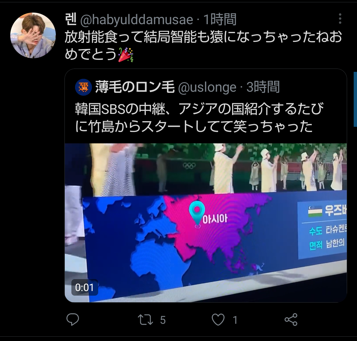This screenshot has width=357, height=341.
Task: Play the quoted video thumbnail
Action: pos(206,222)
